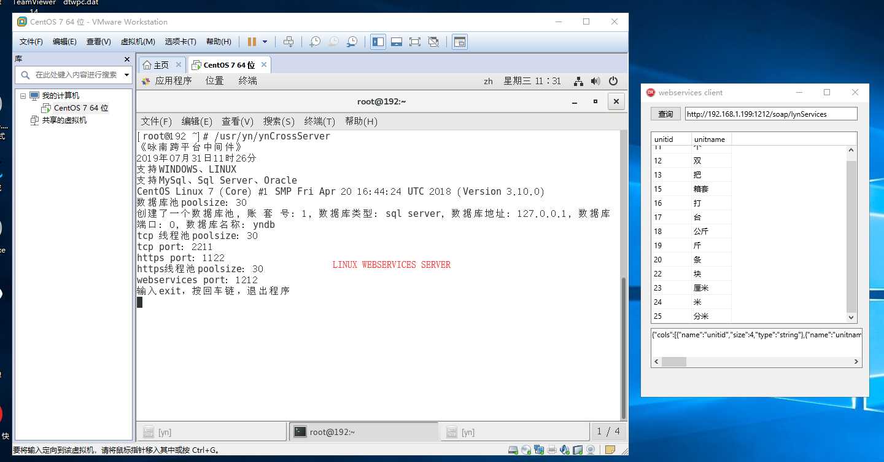
Task: Click the network adapter status icon
Action: [539, 450]
